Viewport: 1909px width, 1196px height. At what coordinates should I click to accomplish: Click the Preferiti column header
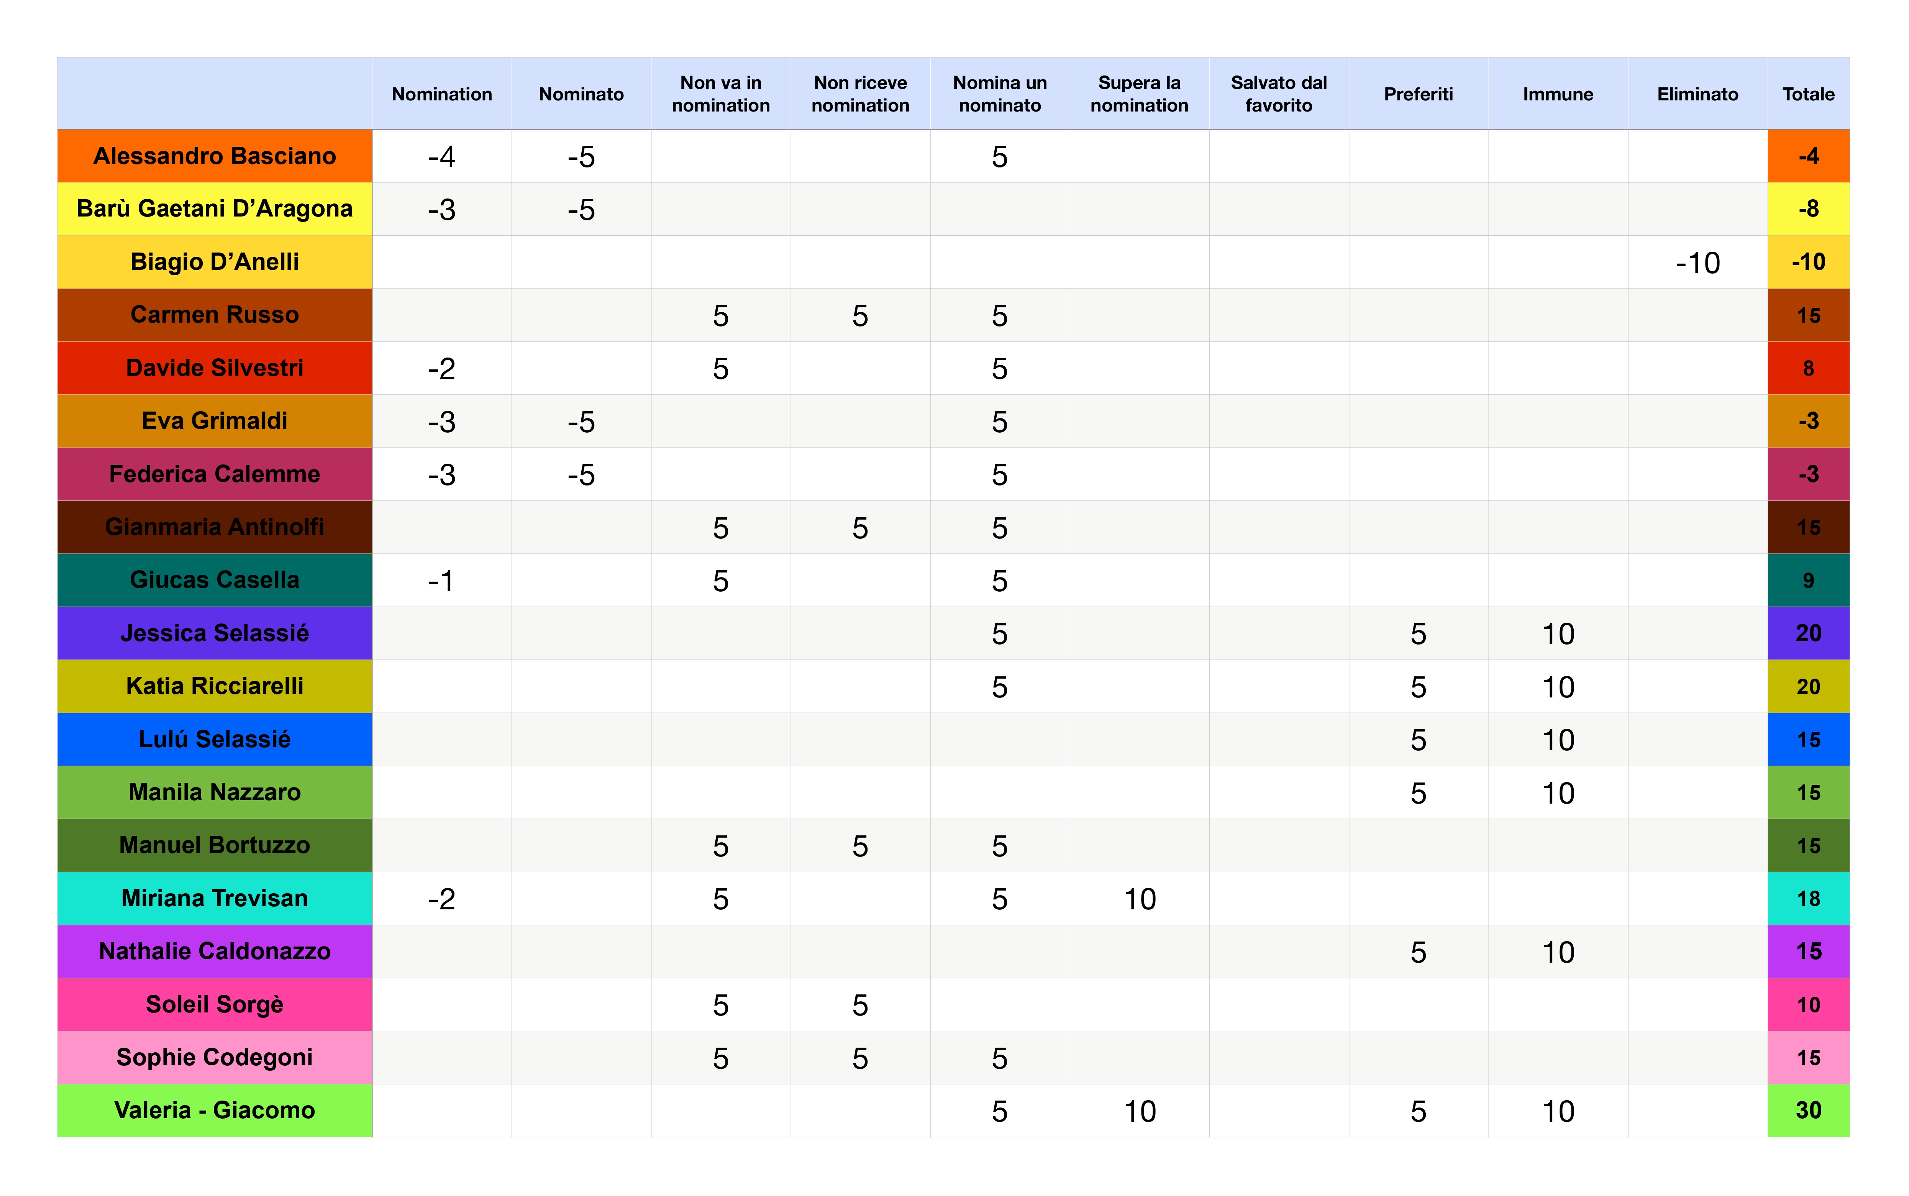point(1418,94)
